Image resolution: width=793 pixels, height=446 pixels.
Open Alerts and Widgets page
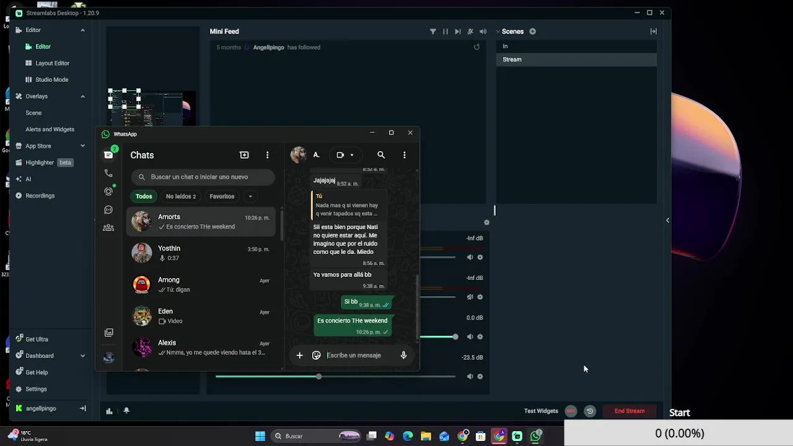click(x=50, y=129)
